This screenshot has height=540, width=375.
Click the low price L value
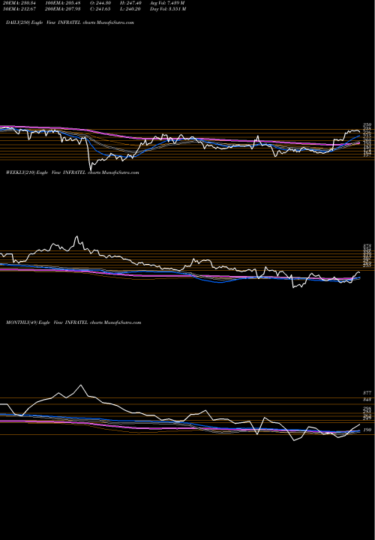[x=133, y=9]
